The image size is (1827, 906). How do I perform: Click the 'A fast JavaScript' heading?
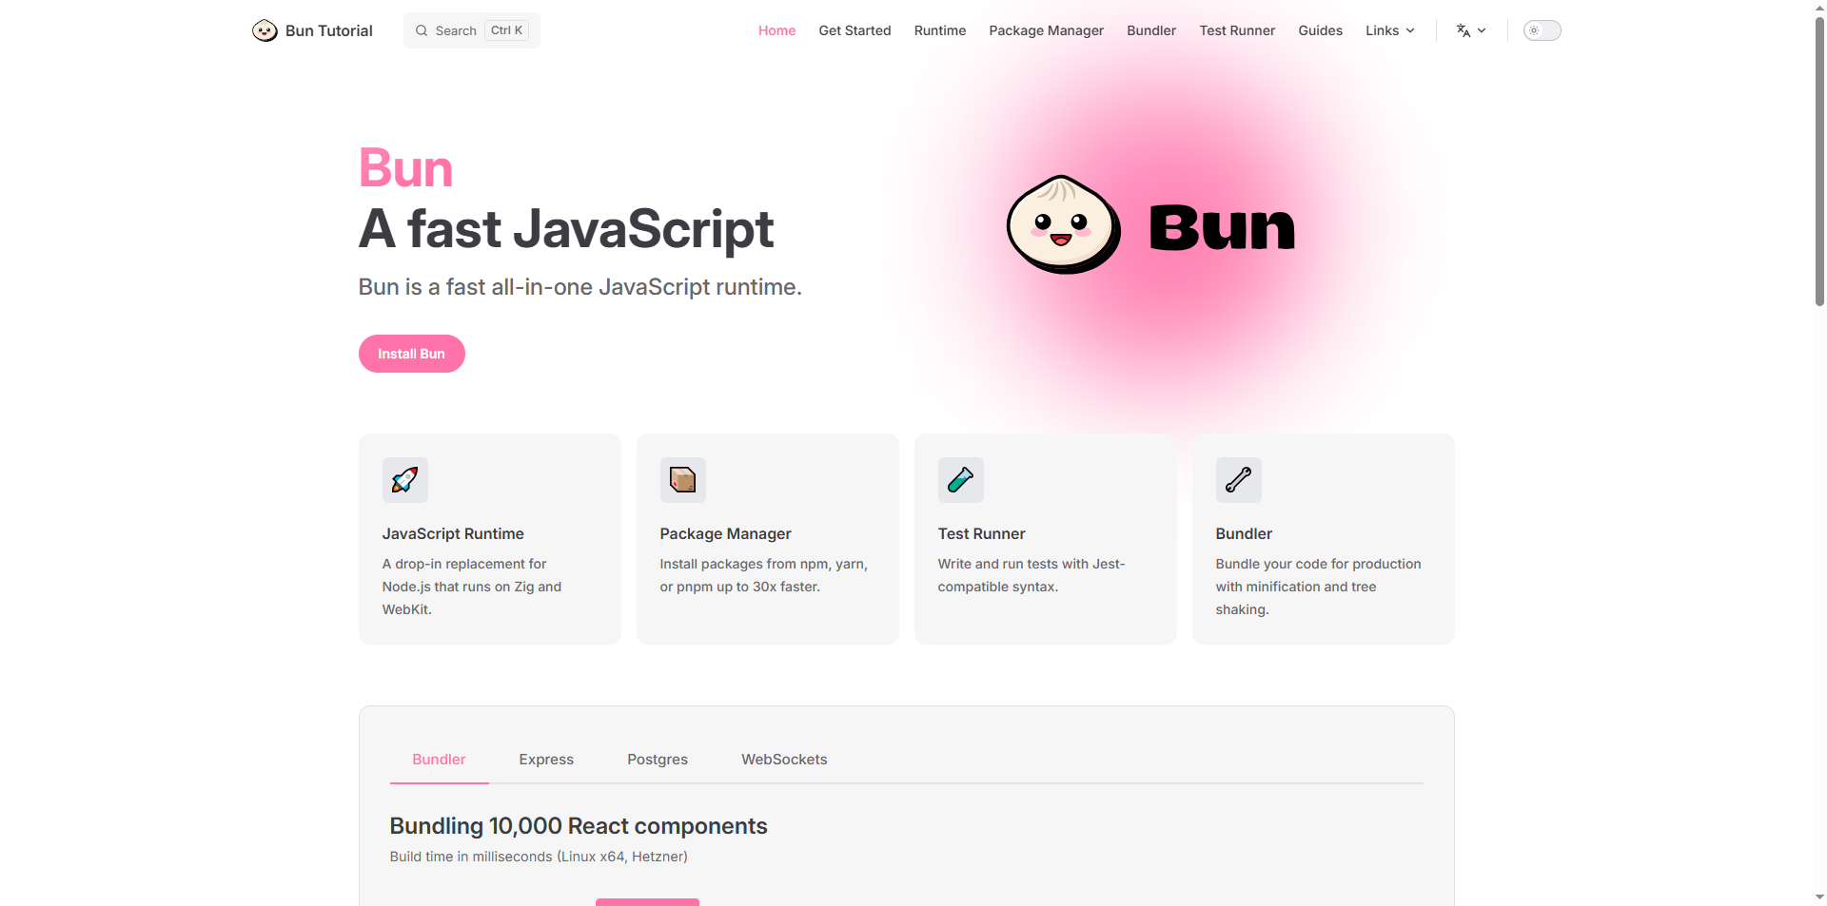pos(566,229)
